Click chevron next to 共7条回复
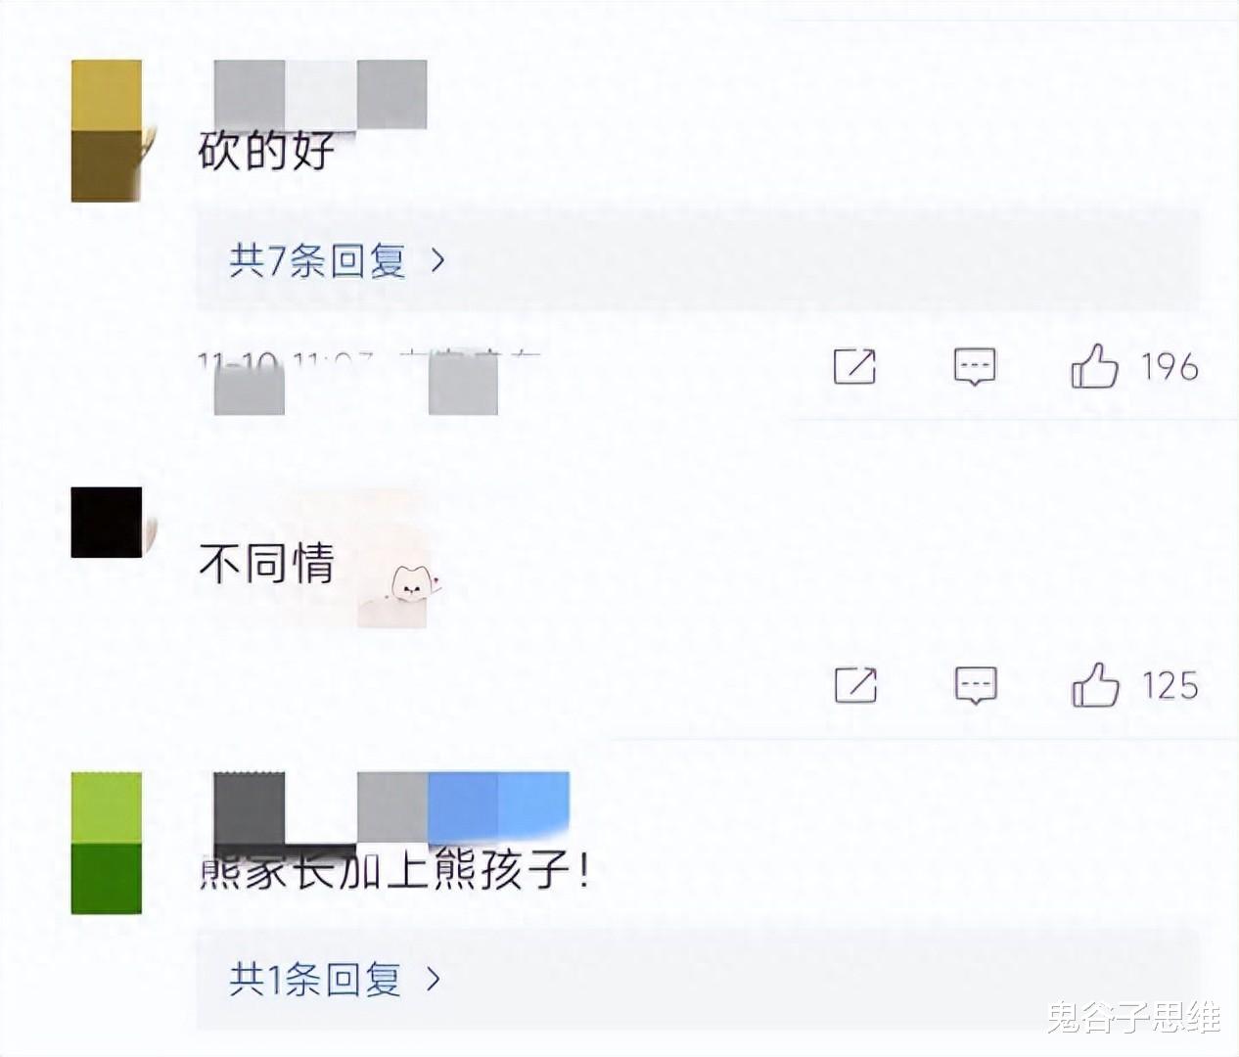 437,260
